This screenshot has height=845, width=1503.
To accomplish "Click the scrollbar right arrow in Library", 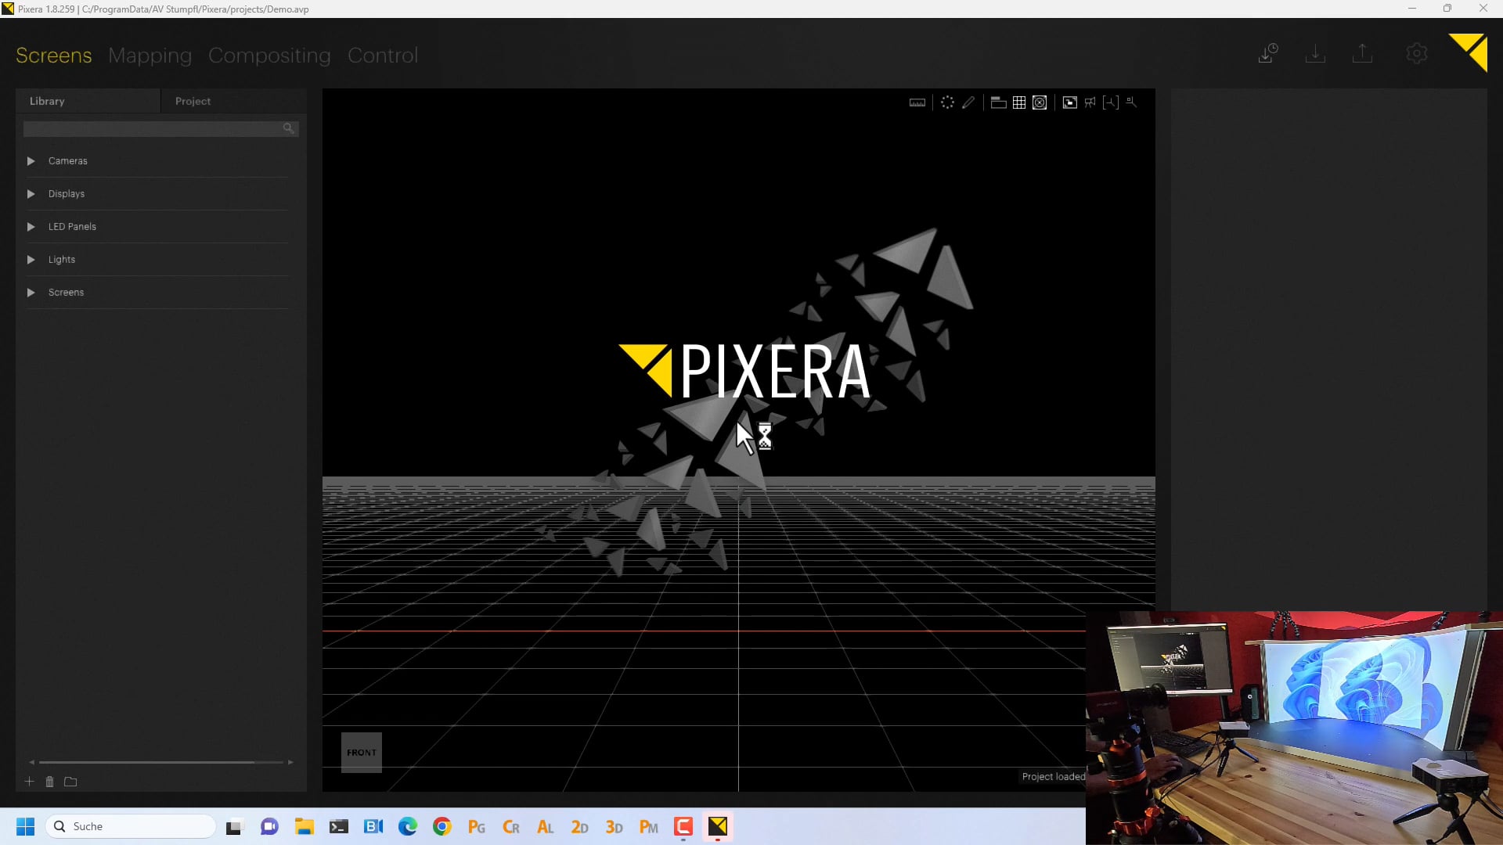I will 290,762.
